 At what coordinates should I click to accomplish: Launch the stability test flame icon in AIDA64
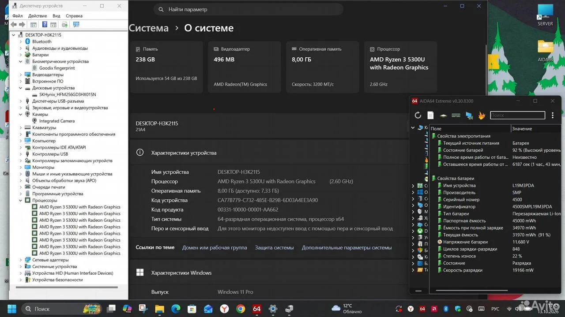(x=482, y=116)
